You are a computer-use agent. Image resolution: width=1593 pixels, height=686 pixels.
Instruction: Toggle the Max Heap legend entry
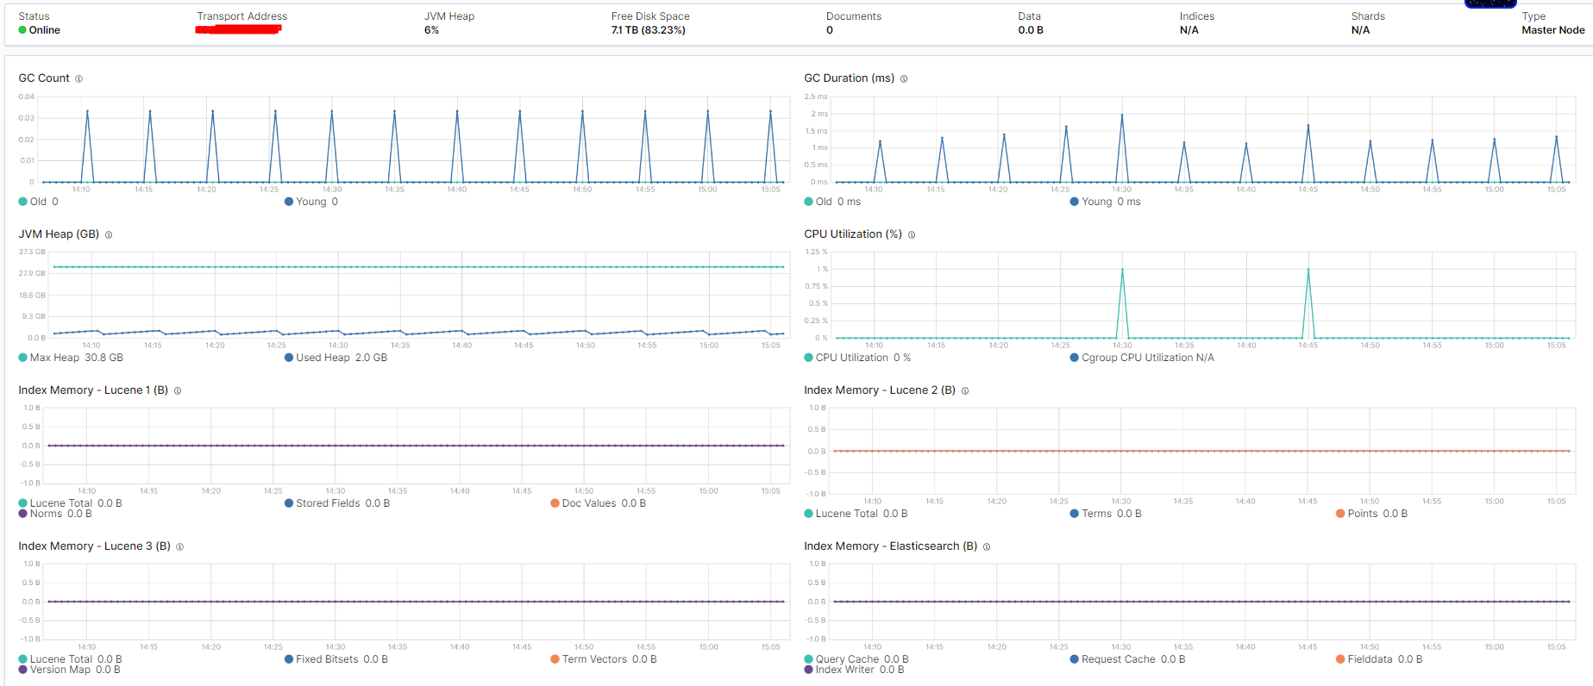[x=71, y=358]
